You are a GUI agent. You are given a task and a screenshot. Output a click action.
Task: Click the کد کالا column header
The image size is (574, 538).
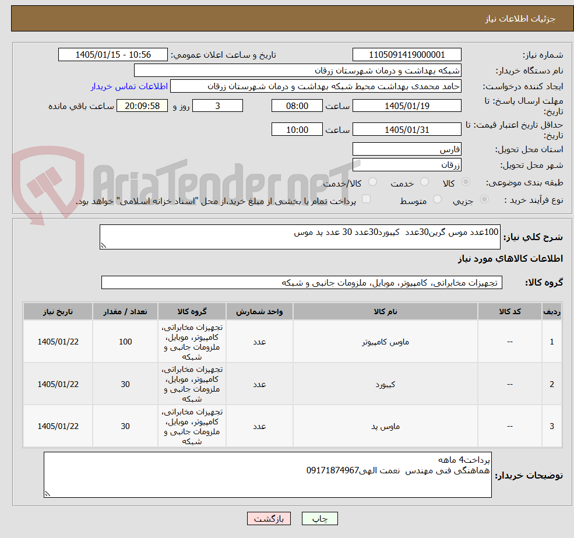[x=509, y=311]
